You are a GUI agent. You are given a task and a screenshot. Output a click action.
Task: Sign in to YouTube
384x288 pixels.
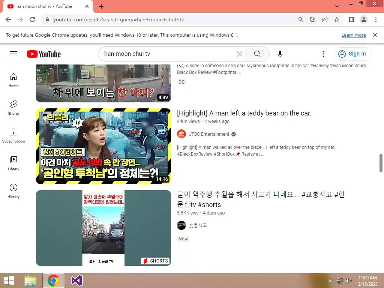(352, 54)
